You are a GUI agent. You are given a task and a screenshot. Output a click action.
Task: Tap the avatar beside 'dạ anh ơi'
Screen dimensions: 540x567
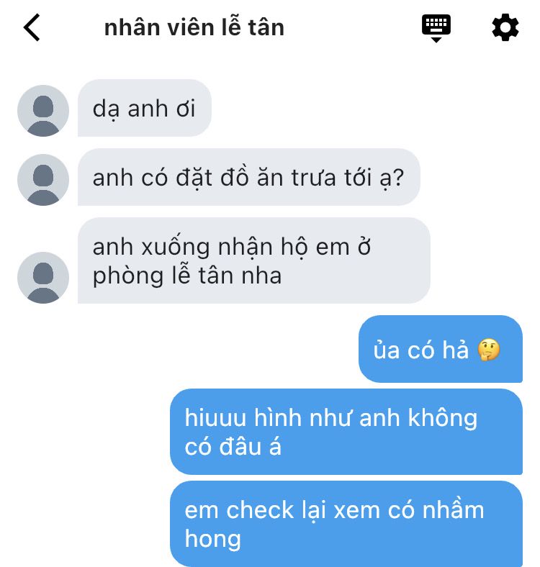[43, 111]
